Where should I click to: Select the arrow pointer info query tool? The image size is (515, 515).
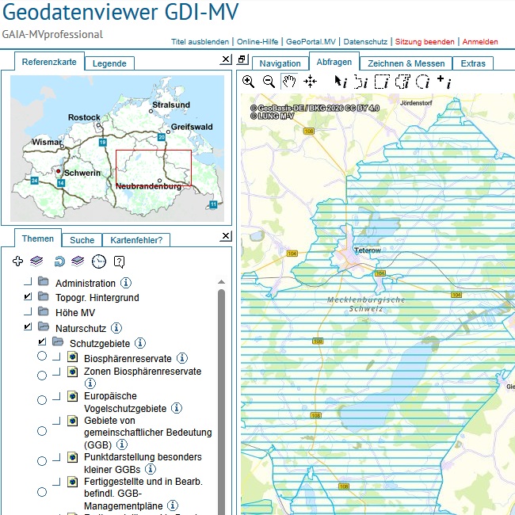click(340, 82)
